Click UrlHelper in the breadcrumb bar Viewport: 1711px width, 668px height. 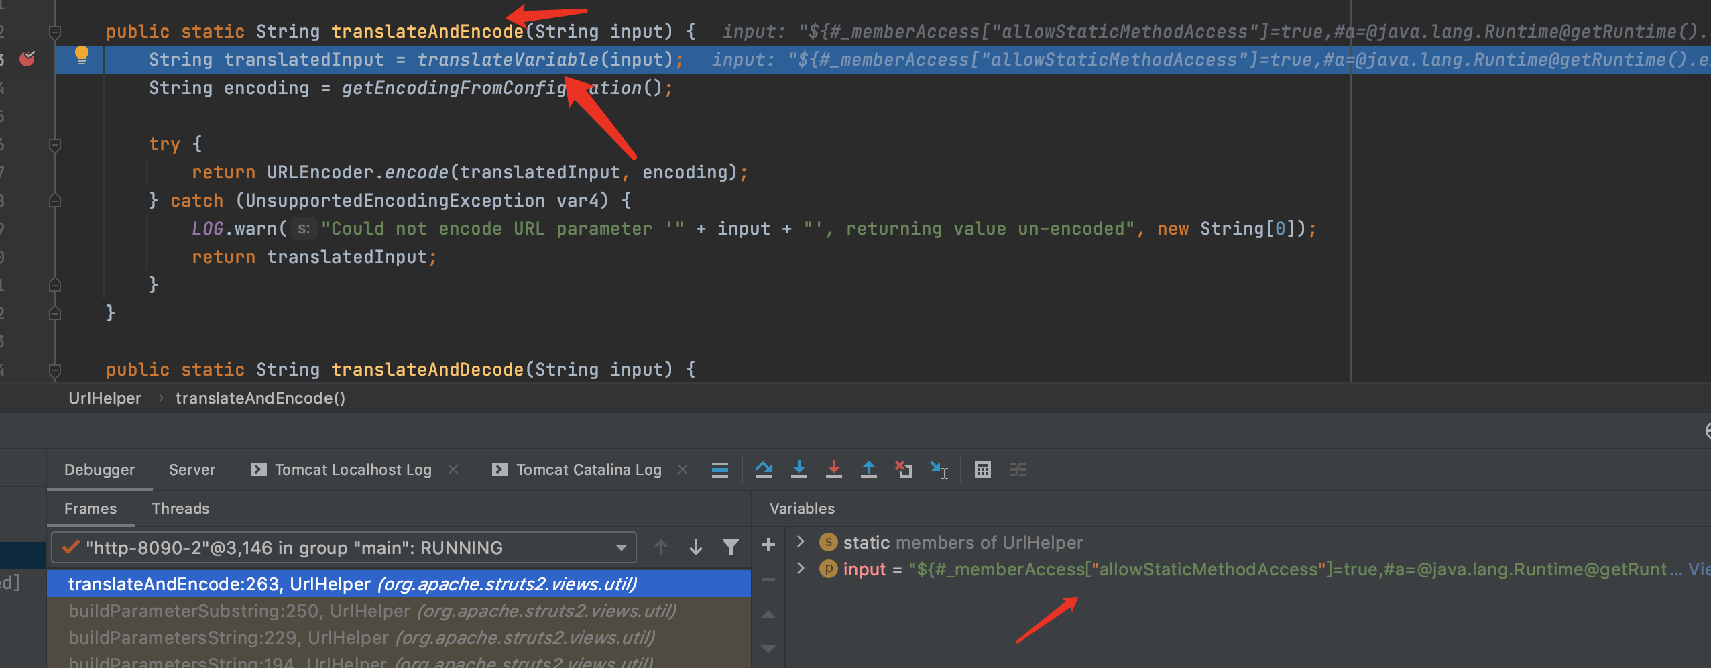pos(105,398)
